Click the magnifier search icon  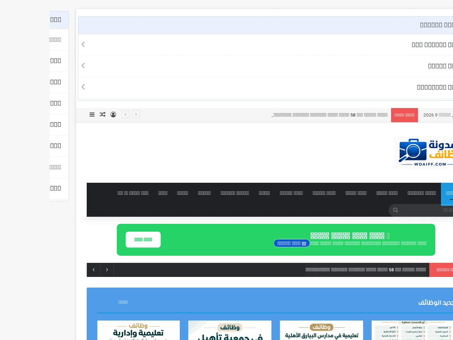(x=396, y=210)
